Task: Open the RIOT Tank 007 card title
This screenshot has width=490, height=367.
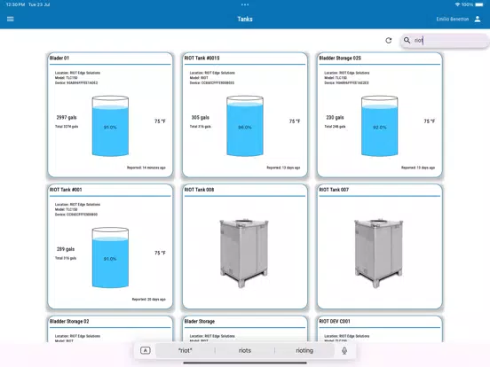Action: 334,190
